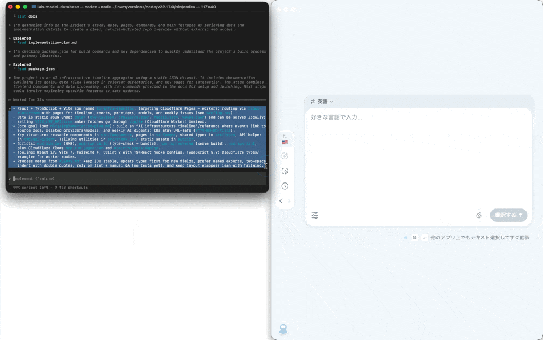Click the right chevron in the sidebar
Viewport: 543px width, 340px height.
[289, 201]
